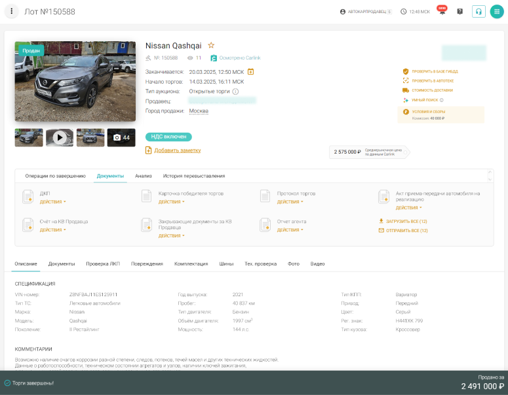The image size is (508, 395).
Task: Open the photo gallery with 44 photos
Action: 121,137
